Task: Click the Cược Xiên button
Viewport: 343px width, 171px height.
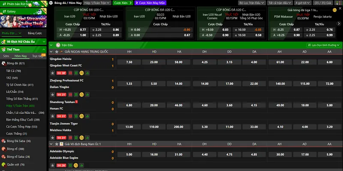Action: click(123, 3)
